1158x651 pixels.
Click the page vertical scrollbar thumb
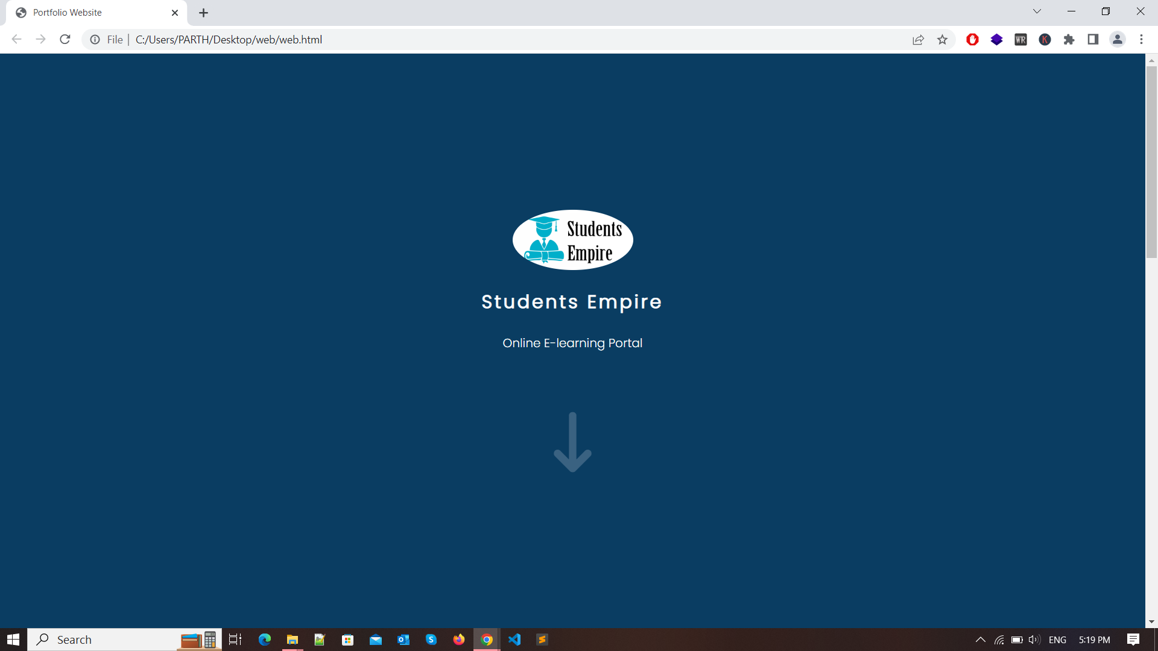coord(1151,163)
